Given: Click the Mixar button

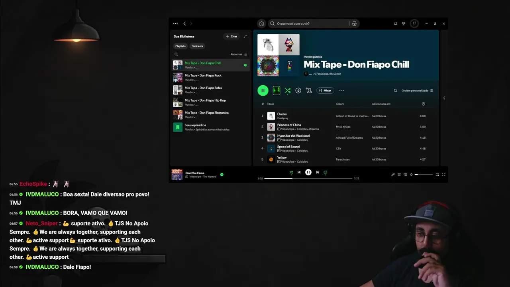Looking at the screenshot, I should pyautogui.click(x=326, y=90).
